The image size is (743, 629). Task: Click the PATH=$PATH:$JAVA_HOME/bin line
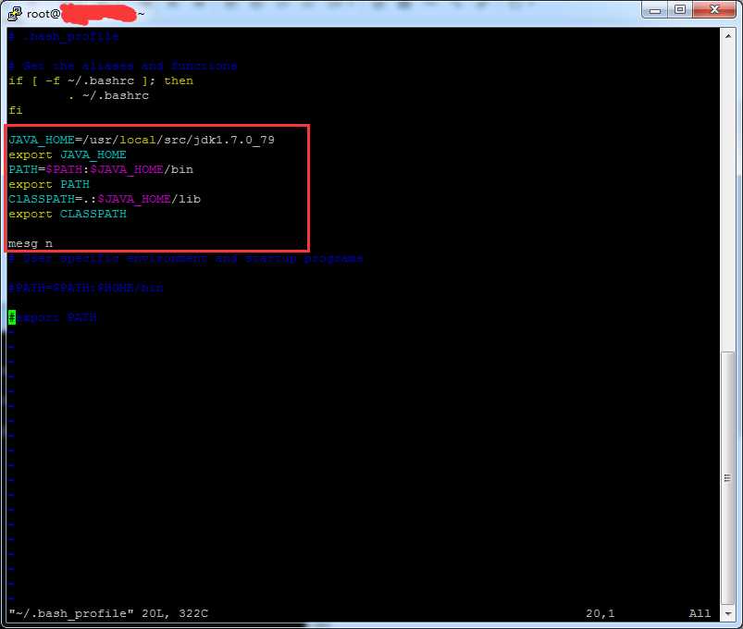pos(101,169)
